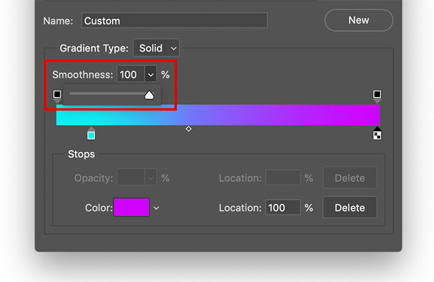Open the Gradient Type dropdown
Screen dimensions: 434x282
(156, 48)
